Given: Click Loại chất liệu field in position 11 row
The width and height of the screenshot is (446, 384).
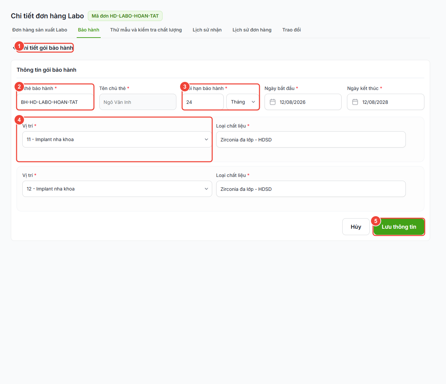Looking at the screenshot, I should point(311,139).
